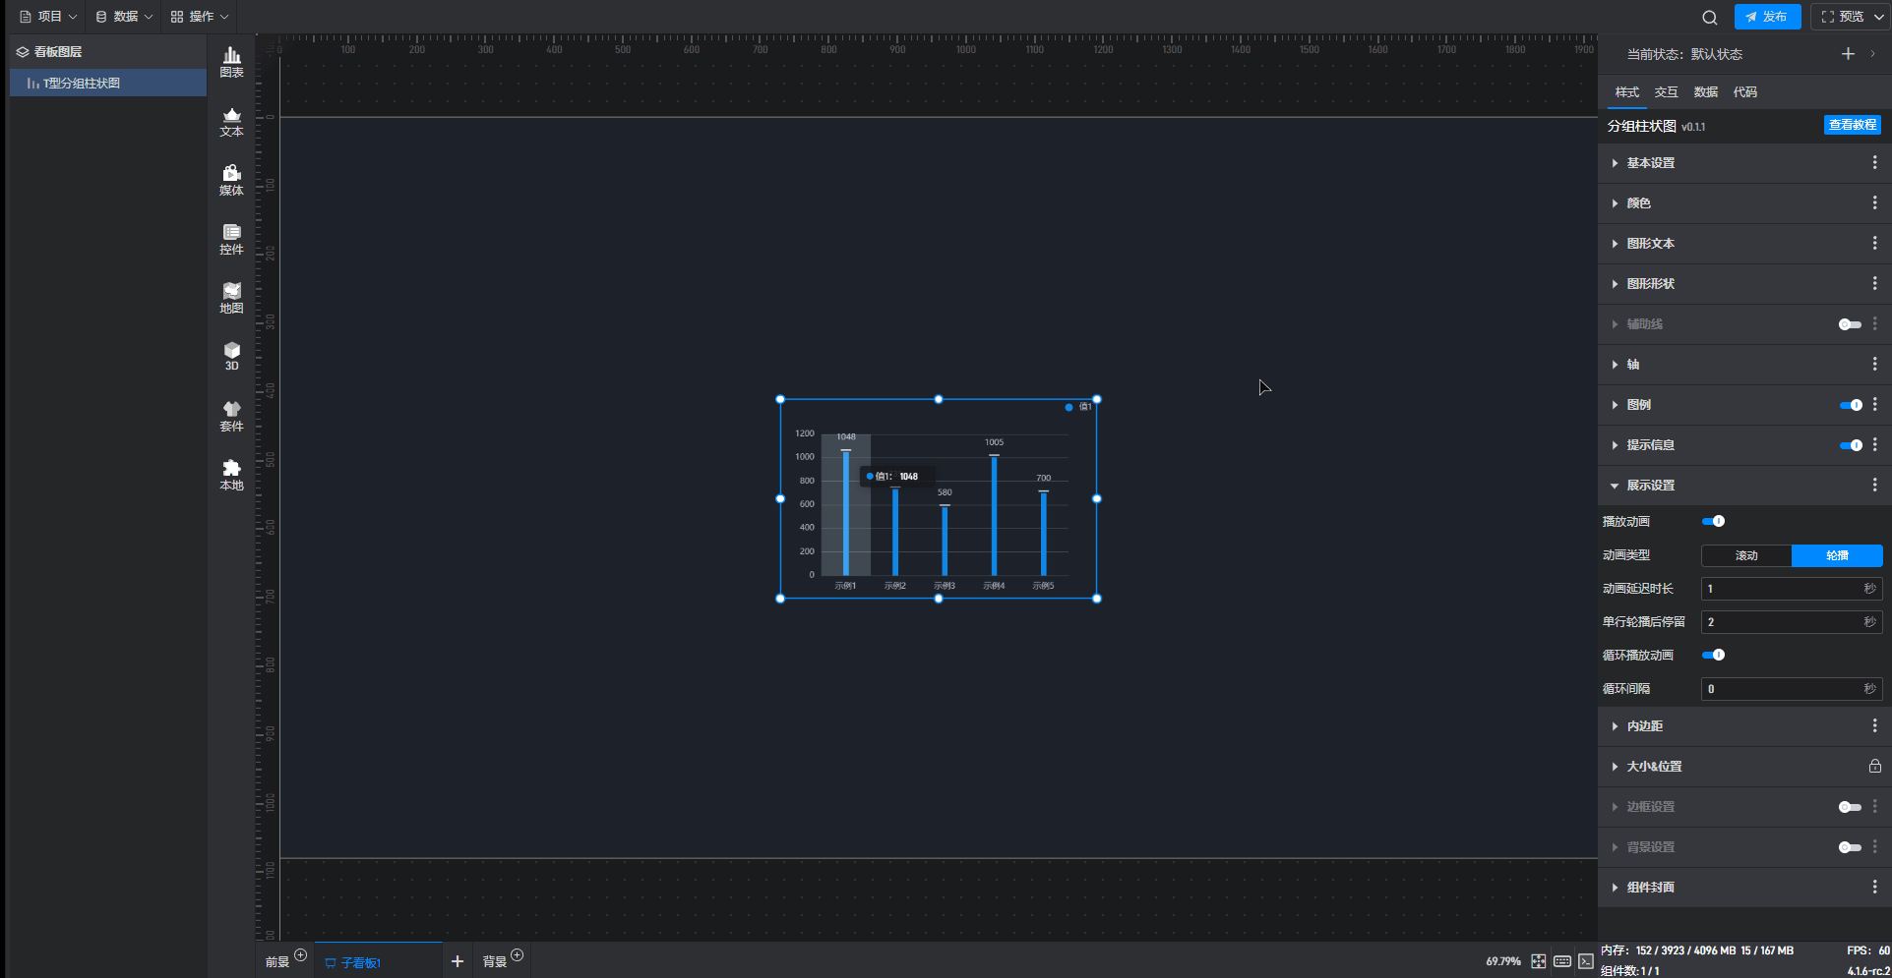This screenshot has width=1892, height=978.
Task: Click the search magnifier icon
Action: pos(1710,18)
